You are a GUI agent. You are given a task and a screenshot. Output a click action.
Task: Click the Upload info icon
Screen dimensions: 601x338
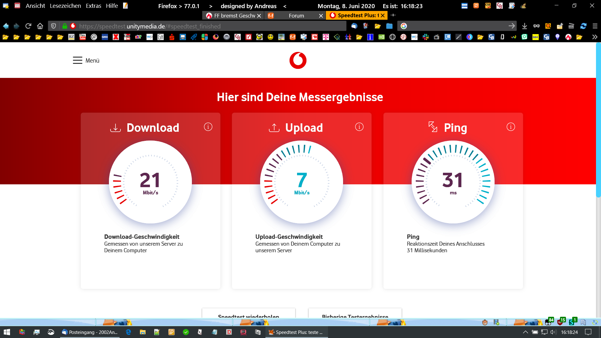point(359,127)
